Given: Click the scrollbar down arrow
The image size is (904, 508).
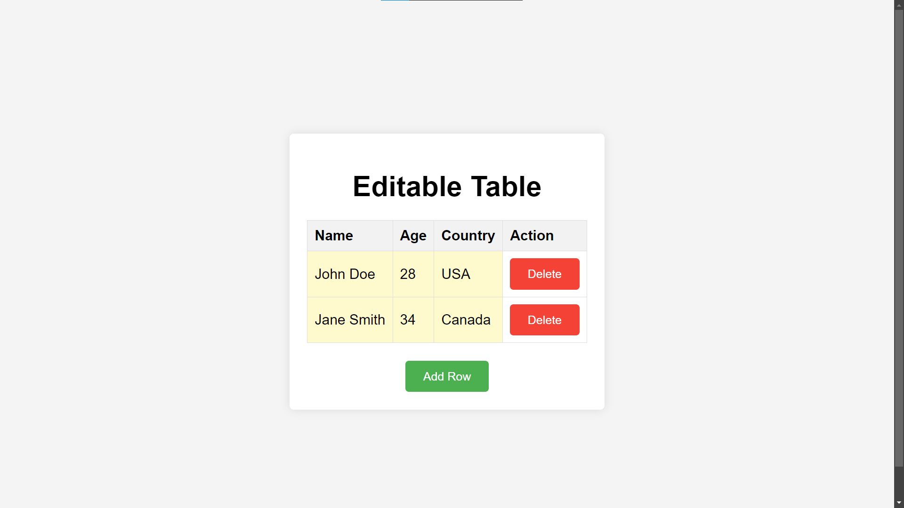Looking at the screenshot, I should [899, 503].
